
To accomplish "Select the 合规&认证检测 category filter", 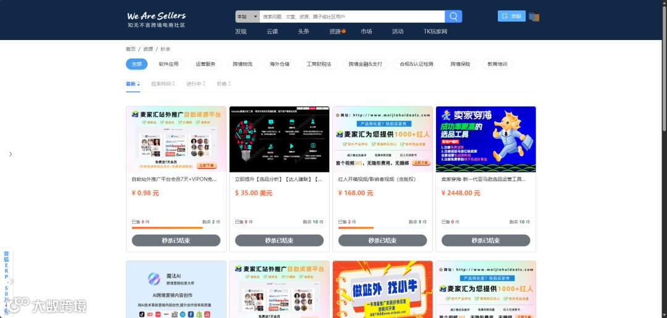I will (x=416, y=64).
